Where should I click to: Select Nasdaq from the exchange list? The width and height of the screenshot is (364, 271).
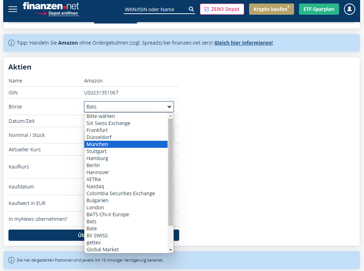126,186
